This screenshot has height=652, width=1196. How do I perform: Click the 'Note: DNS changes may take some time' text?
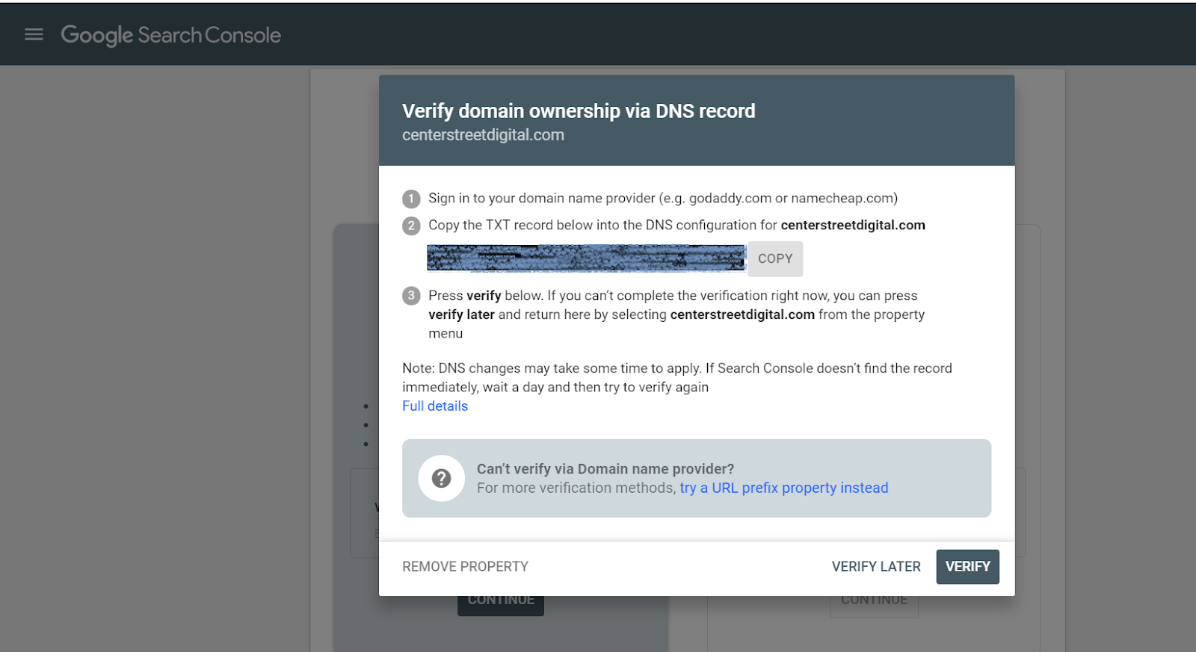pyautogui.click(x=677, y=377)
